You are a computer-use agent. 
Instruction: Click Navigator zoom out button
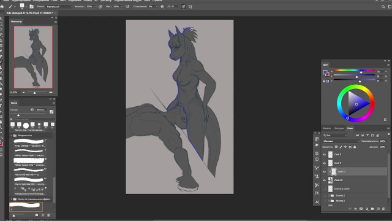click(23, 93)
